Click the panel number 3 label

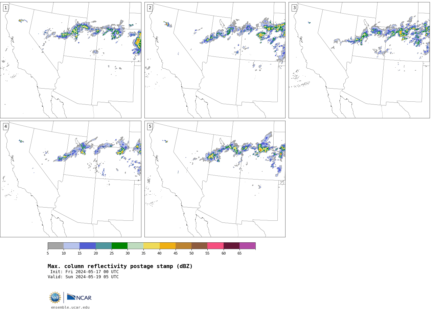pyautogui.click(x=294, y=8)
